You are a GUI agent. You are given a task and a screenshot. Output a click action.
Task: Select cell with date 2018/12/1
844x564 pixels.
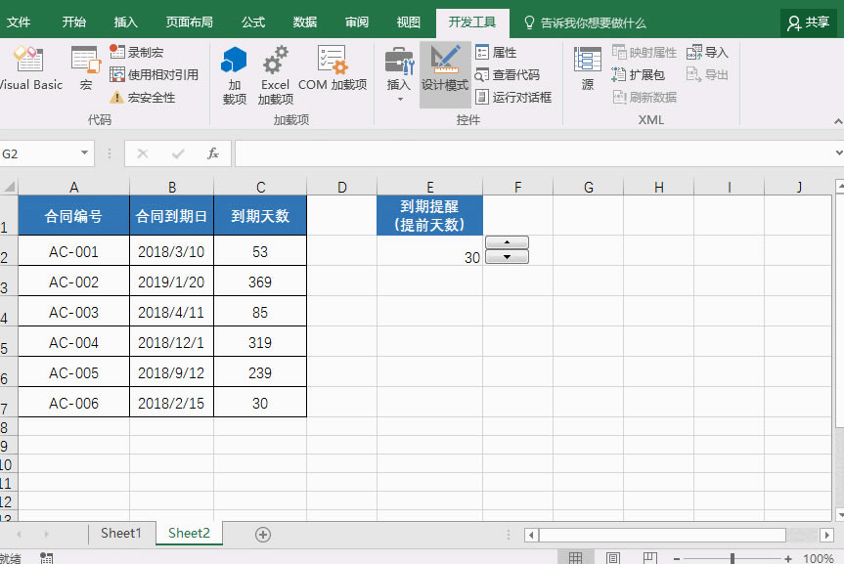[171, 342]
